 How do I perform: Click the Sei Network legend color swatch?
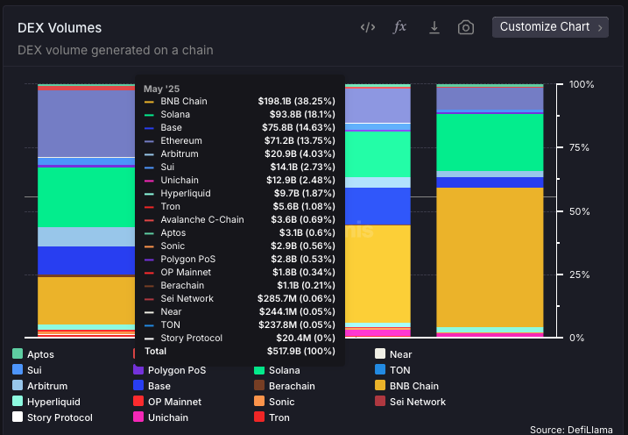click(x=380, y=401)
